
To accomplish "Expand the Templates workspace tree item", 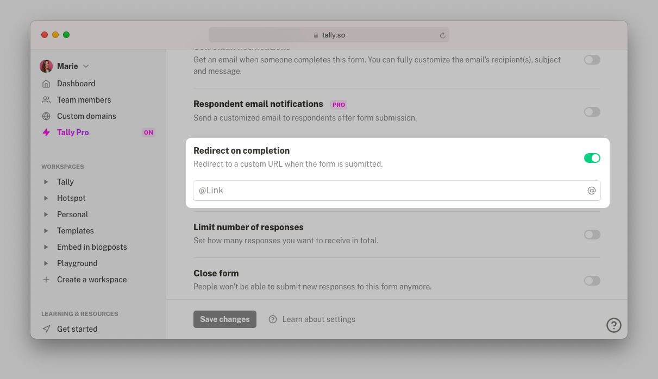I will [x=46, y=231].
